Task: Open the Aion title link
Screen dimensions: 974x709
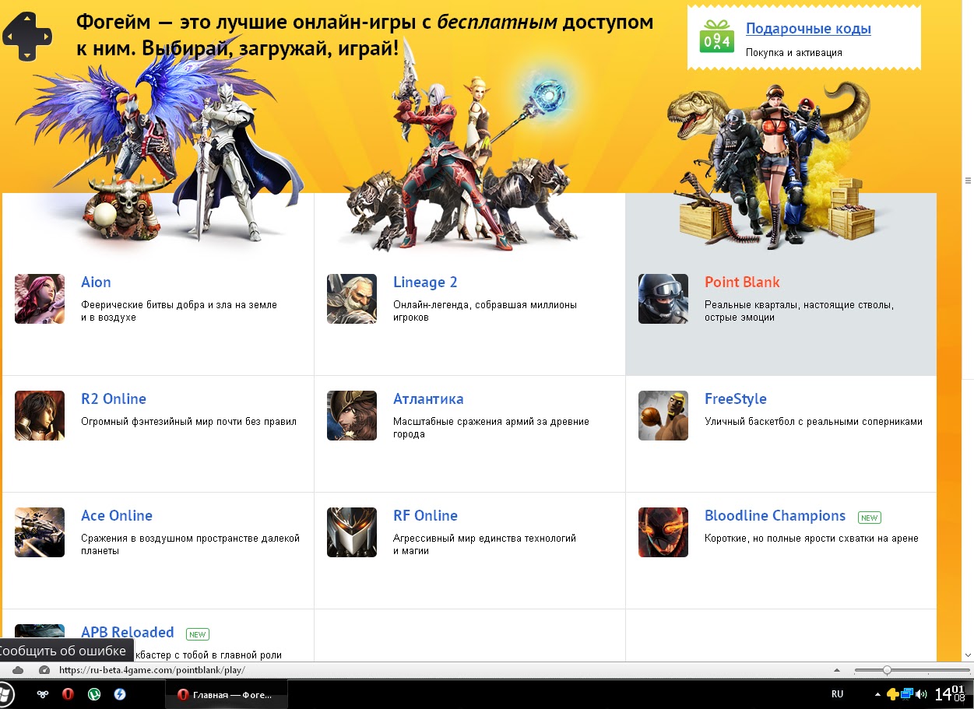Action: (96, 283)
